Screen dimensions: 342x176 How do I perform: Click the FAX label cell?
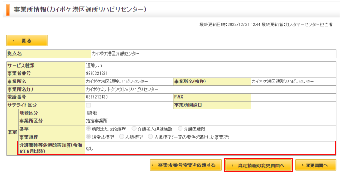pyautogui.click(x=212, y=97)
